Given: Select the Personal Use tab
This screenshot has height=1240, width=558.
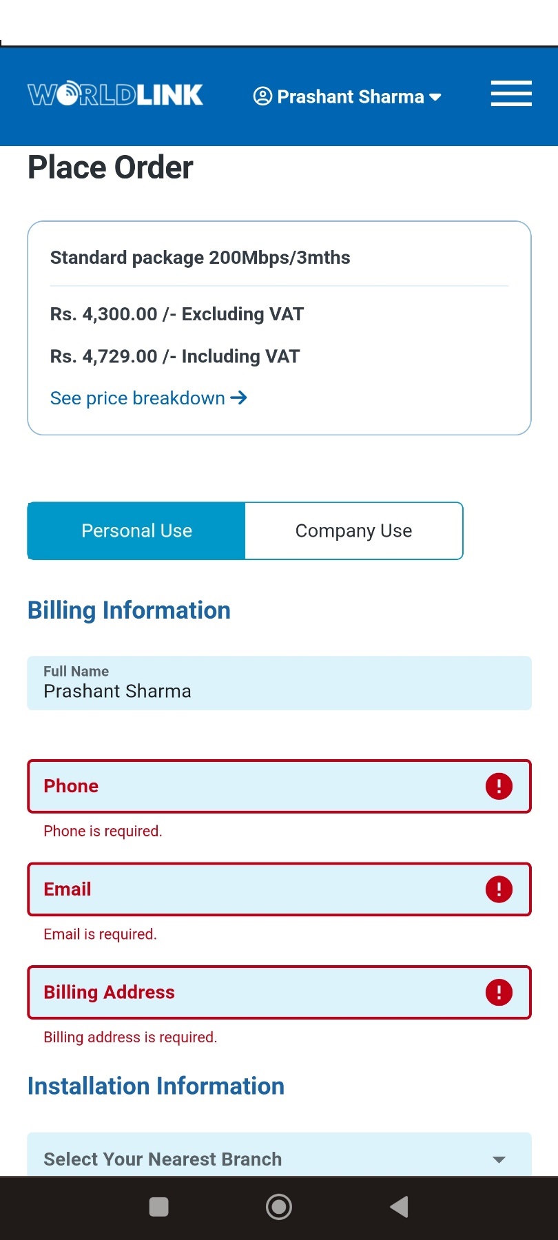Looking at the screenshot, I should [136, 530].
